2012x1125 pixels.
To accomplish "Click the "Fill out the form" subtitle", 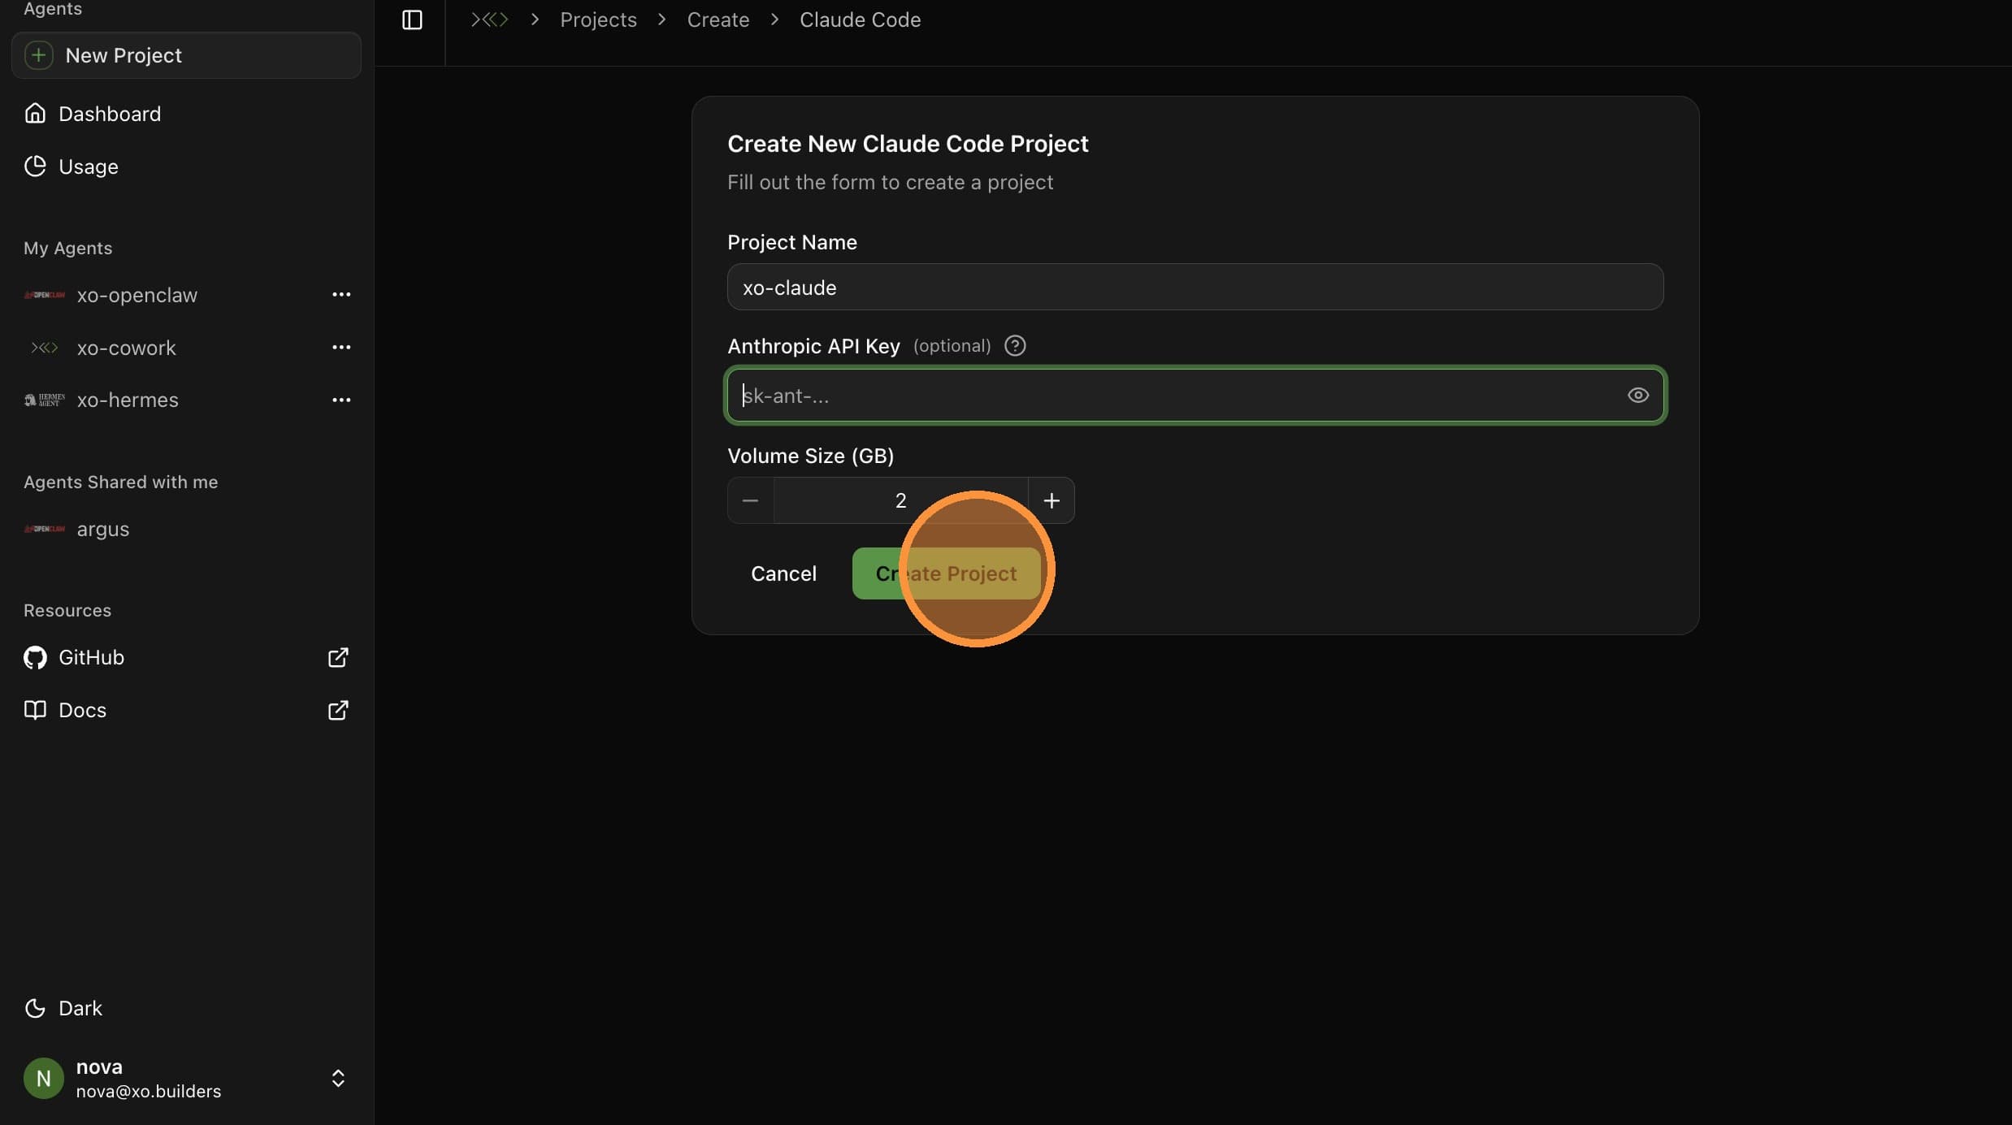I will pyautogui.click(x=890, y=182).
